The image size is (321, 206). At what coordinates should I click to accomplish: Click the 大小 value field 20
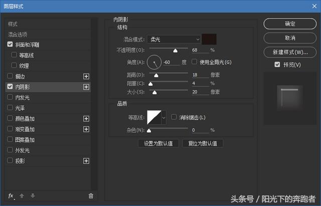tap(200, 92)
